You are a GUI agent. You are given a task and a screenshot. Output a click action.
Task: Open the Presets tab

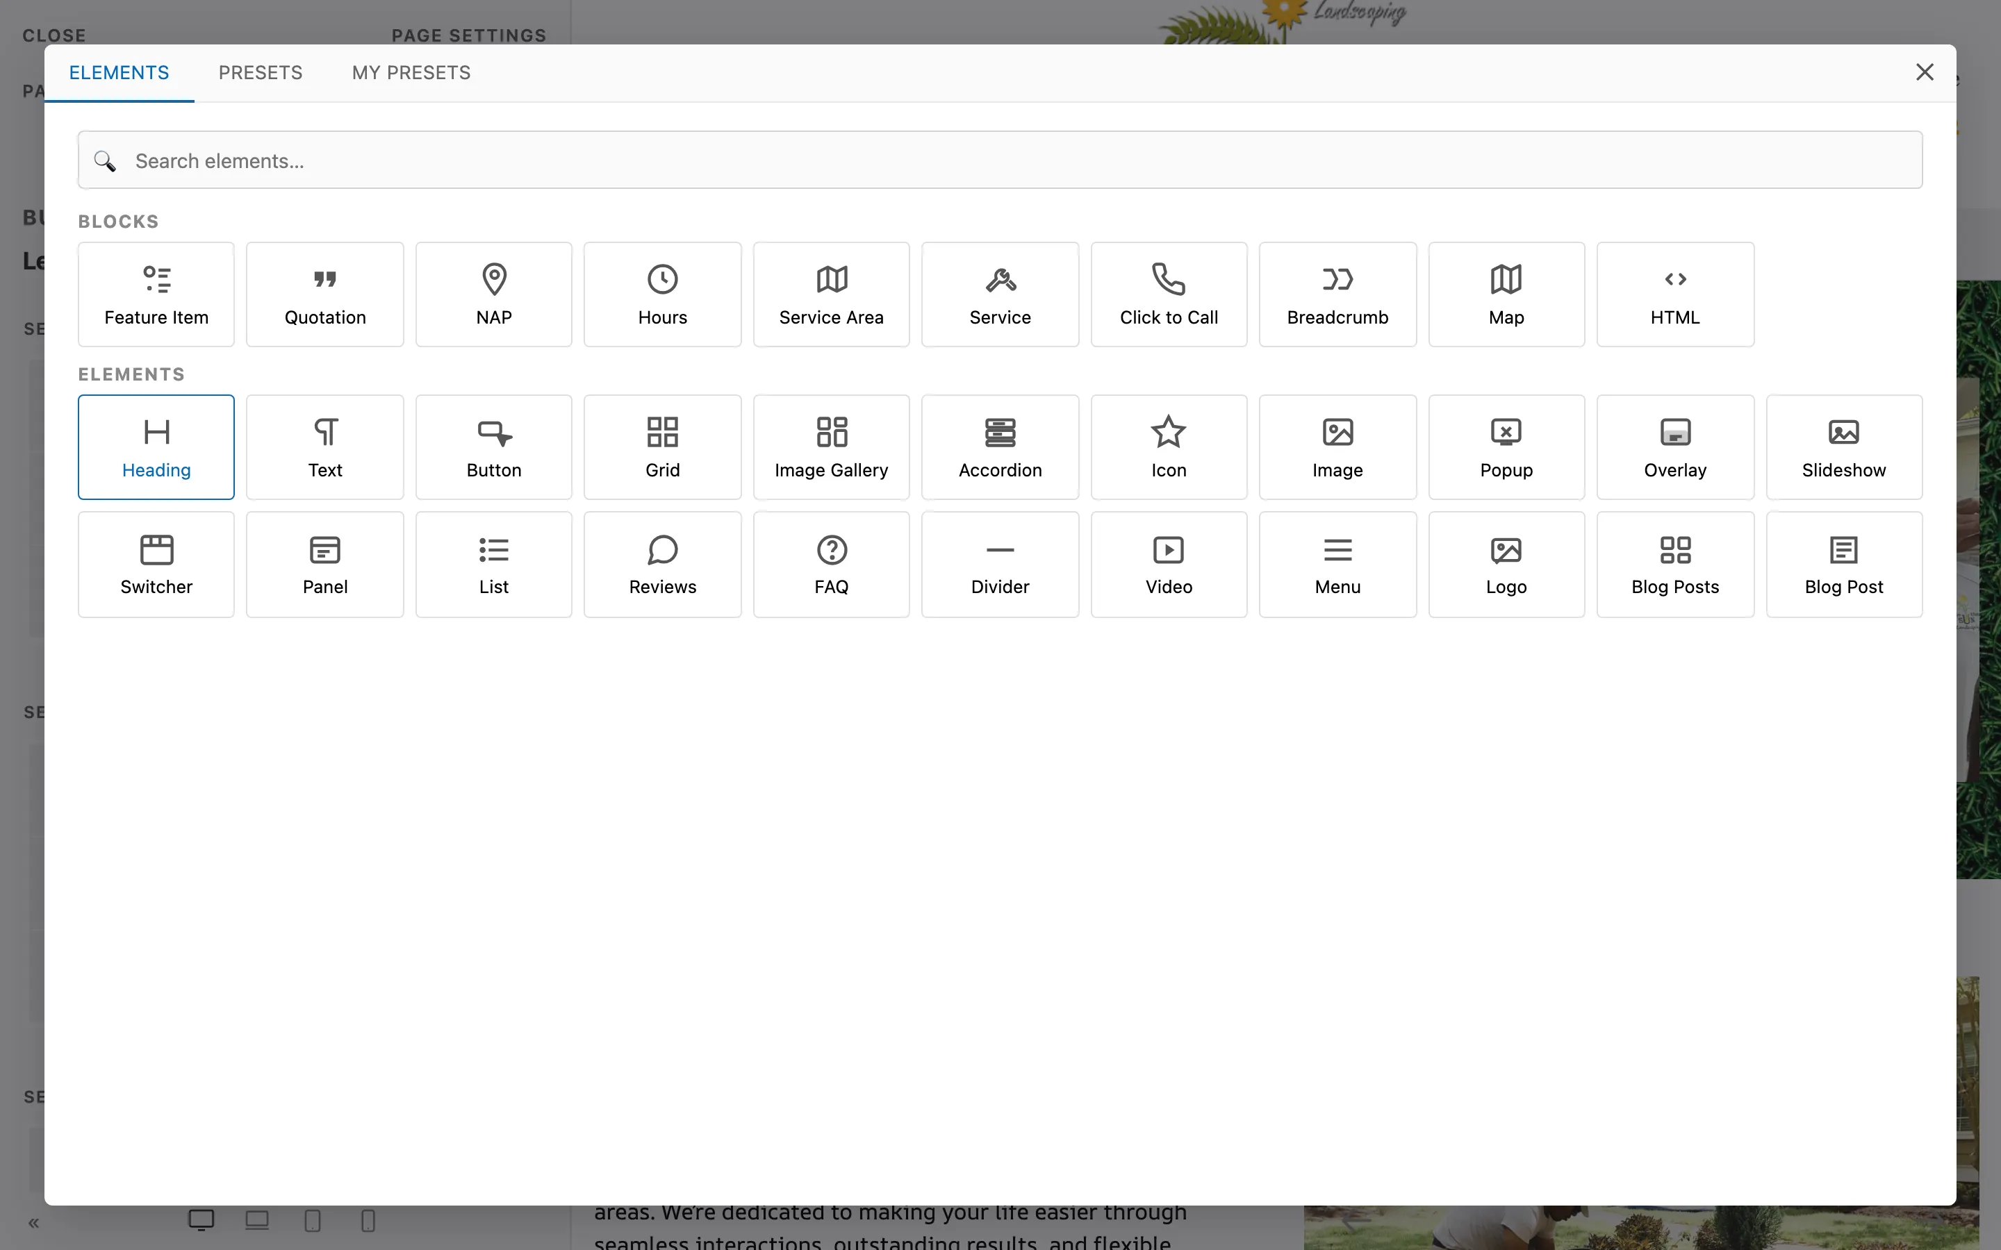261,73
